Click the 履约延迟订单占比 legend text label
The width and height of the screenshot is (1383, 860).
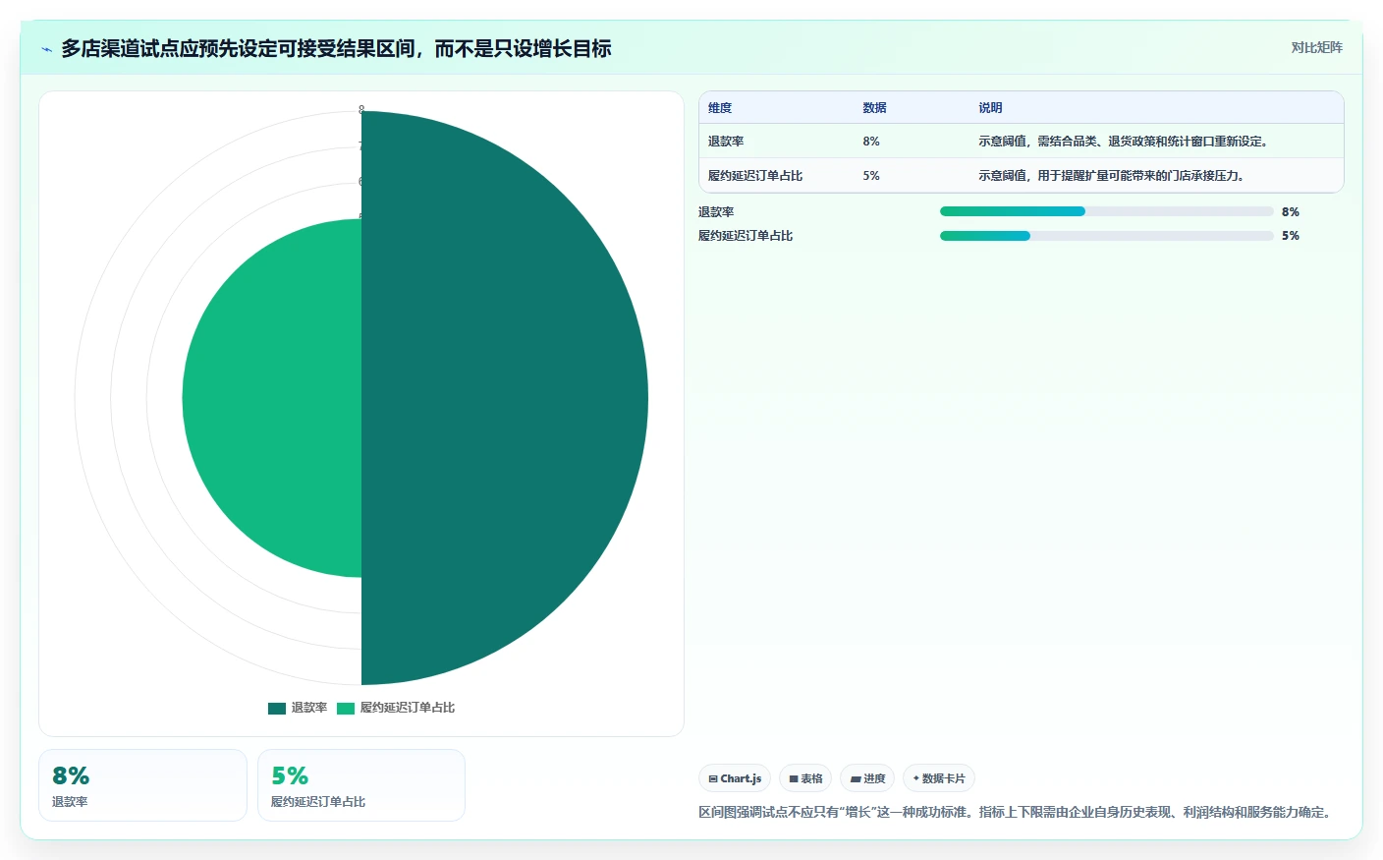tap(408, 708)
